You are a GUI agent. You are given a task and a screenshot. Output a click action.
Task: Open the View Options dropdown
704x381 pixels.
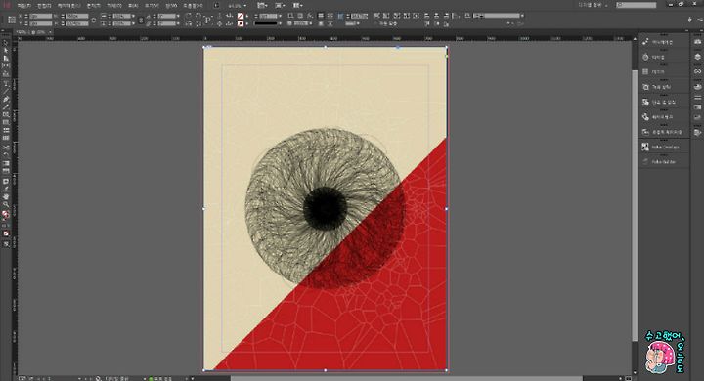point(262,6)
